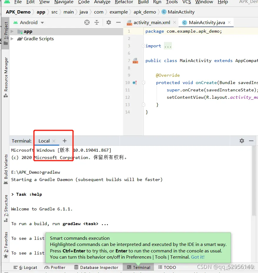Click the src breadcrumb segment
The height and width of the screenshot is (273, 258).
coord(54,12)
